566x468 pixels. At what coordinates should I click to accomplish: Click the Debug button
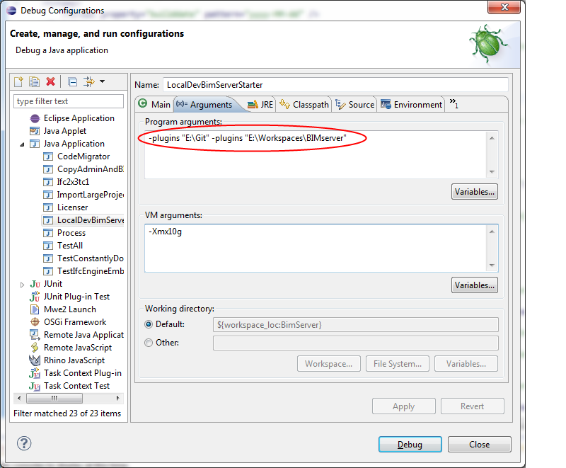tap(410, 444)
